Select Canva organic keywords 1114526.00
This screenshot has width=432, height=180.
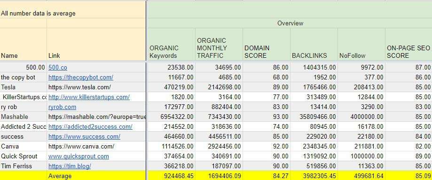tap(172, 146)
